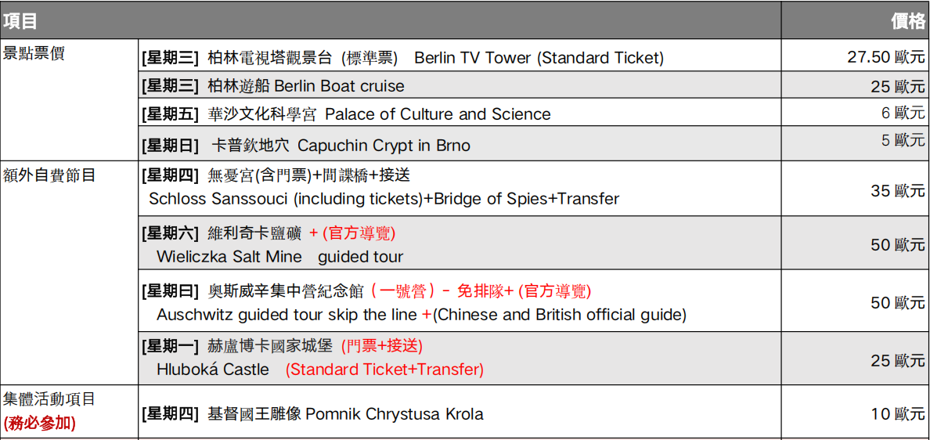Click the 景點票價 category cell
Image resolution: width=930 pixels, height=440 pixels.
(x=69, y=99)
